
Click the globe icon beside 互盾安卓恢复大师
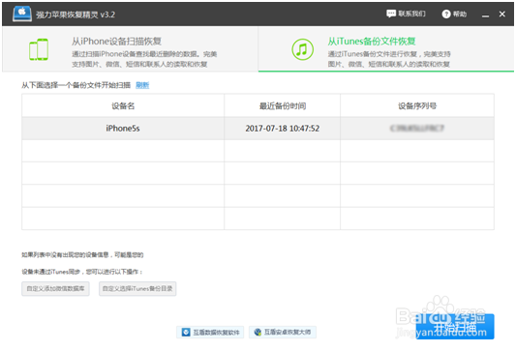(258, 333)
